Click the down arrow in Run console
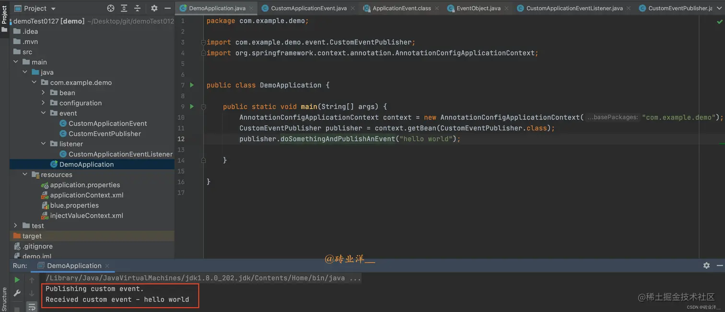 pos(32,293)
